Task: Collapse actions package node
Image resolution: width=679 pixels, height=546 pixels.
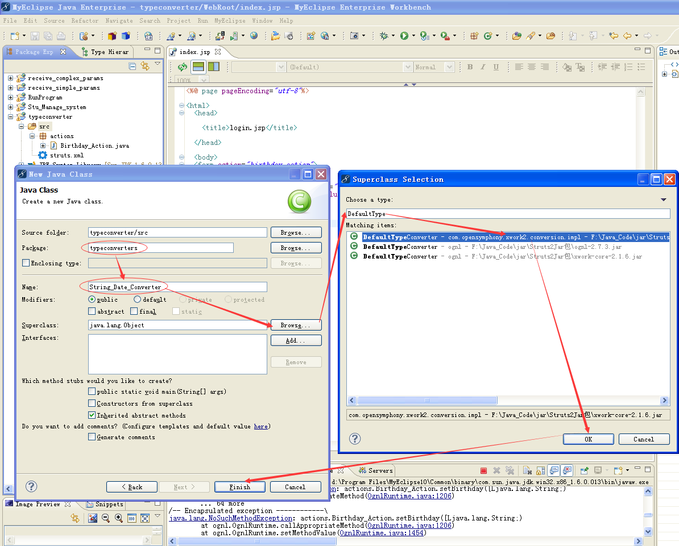Action: [32, 136]
